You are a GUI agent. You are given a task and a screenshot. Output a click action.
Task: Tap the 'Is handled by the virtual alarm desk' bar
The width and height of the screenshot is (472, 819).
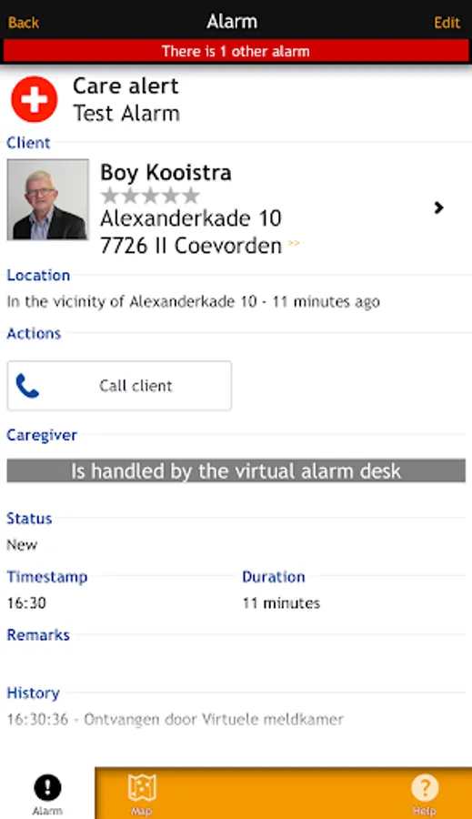[236, 470]
